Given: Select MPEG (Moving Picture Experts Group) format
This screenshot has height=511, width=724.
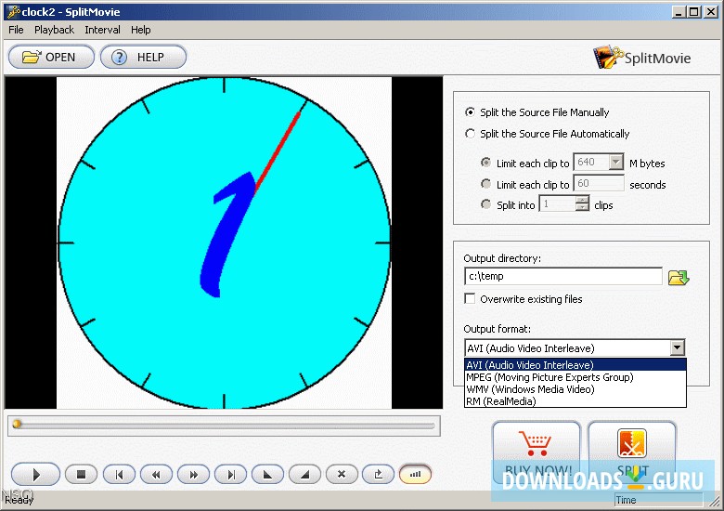Looking at the screenshot, I should 575,377.
